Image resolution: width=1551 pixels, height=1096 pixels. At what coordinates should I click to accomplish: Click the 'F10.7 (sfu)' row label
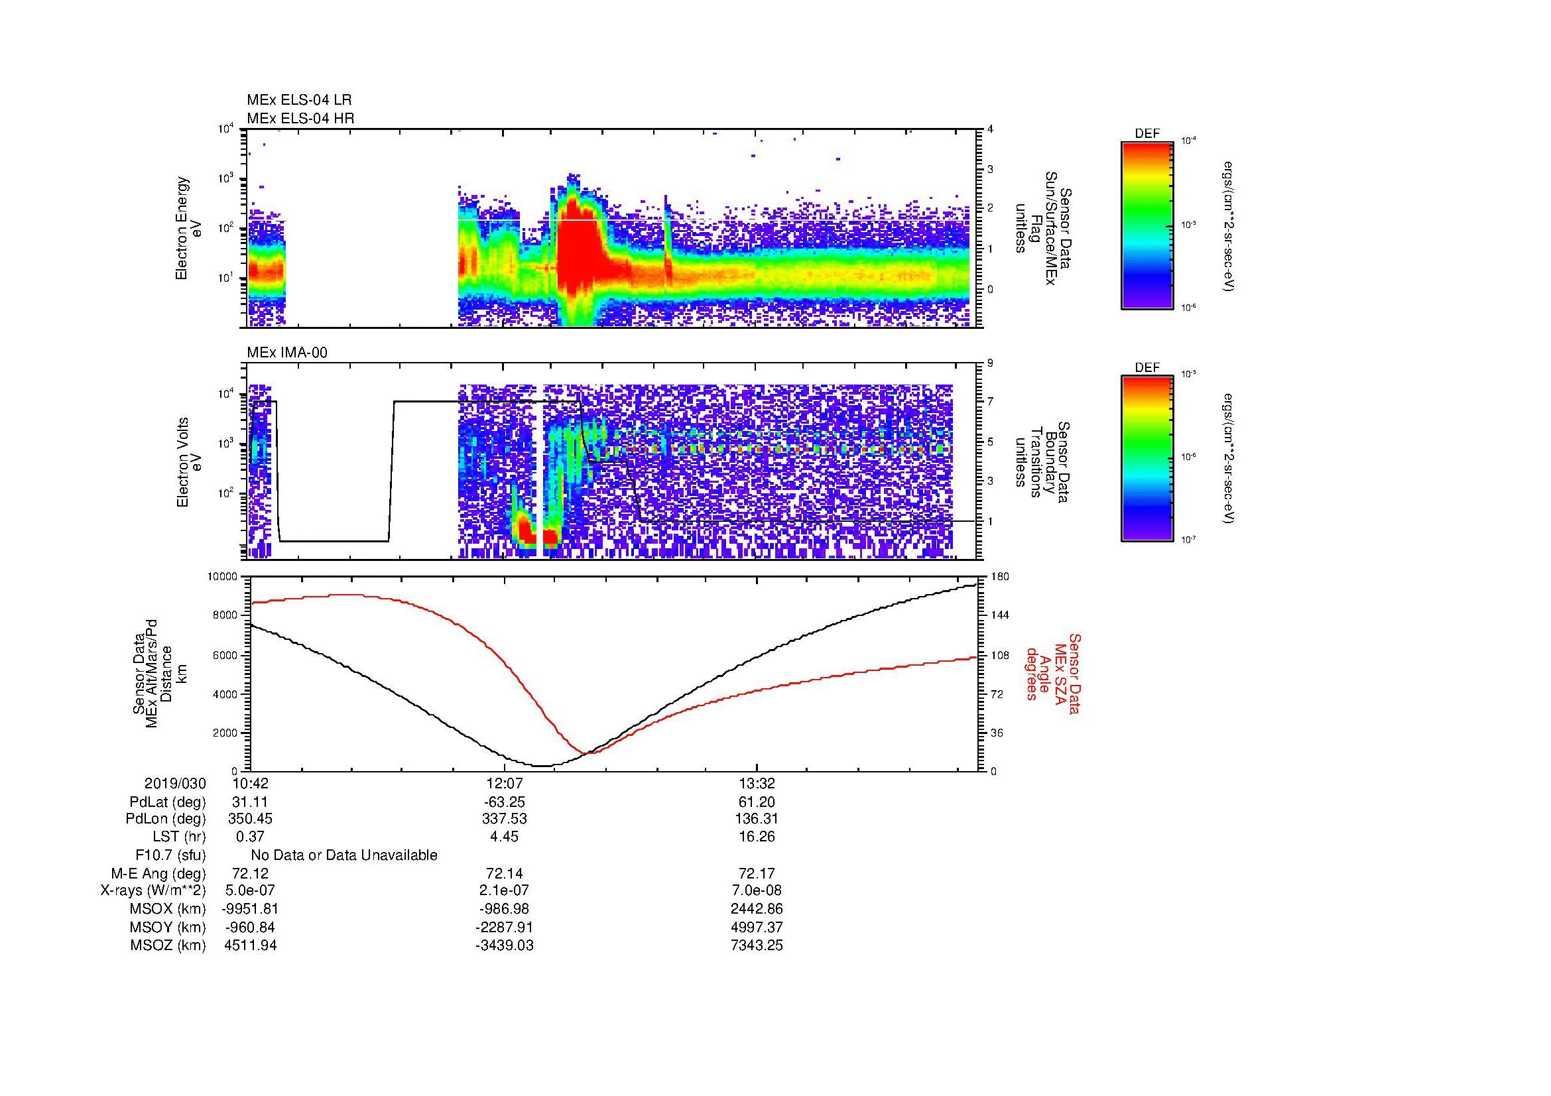170,855
